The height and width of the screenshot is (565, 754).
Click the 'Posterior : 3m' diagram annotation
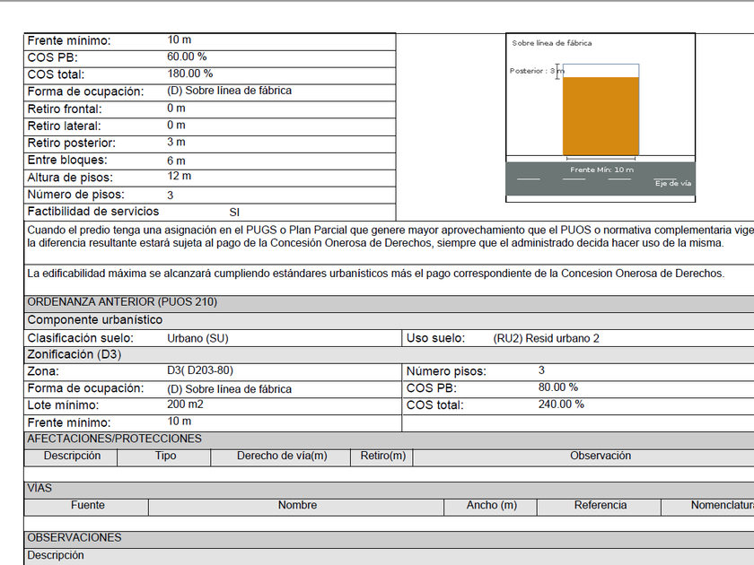click(x=535, y=71)
